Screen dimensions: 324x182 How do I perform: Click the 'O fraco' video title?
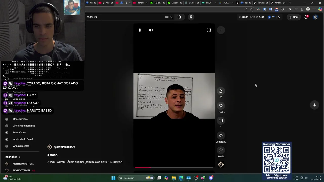click(x=52, y=155)
